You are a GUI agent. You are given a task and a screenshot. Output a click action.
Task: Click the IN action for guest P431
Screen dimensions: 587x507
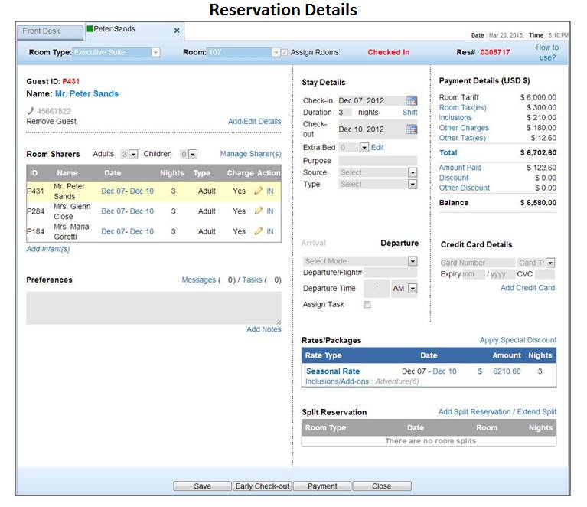pyautogui.click(x=270, y=191)
